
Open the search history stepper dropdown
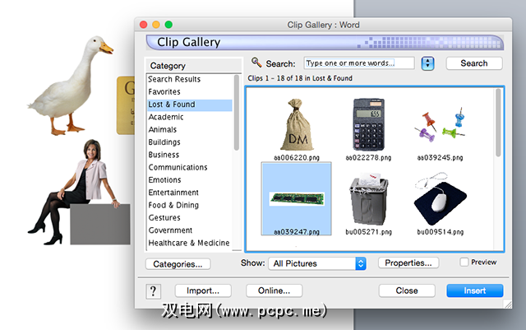click(x=427, y=63)
